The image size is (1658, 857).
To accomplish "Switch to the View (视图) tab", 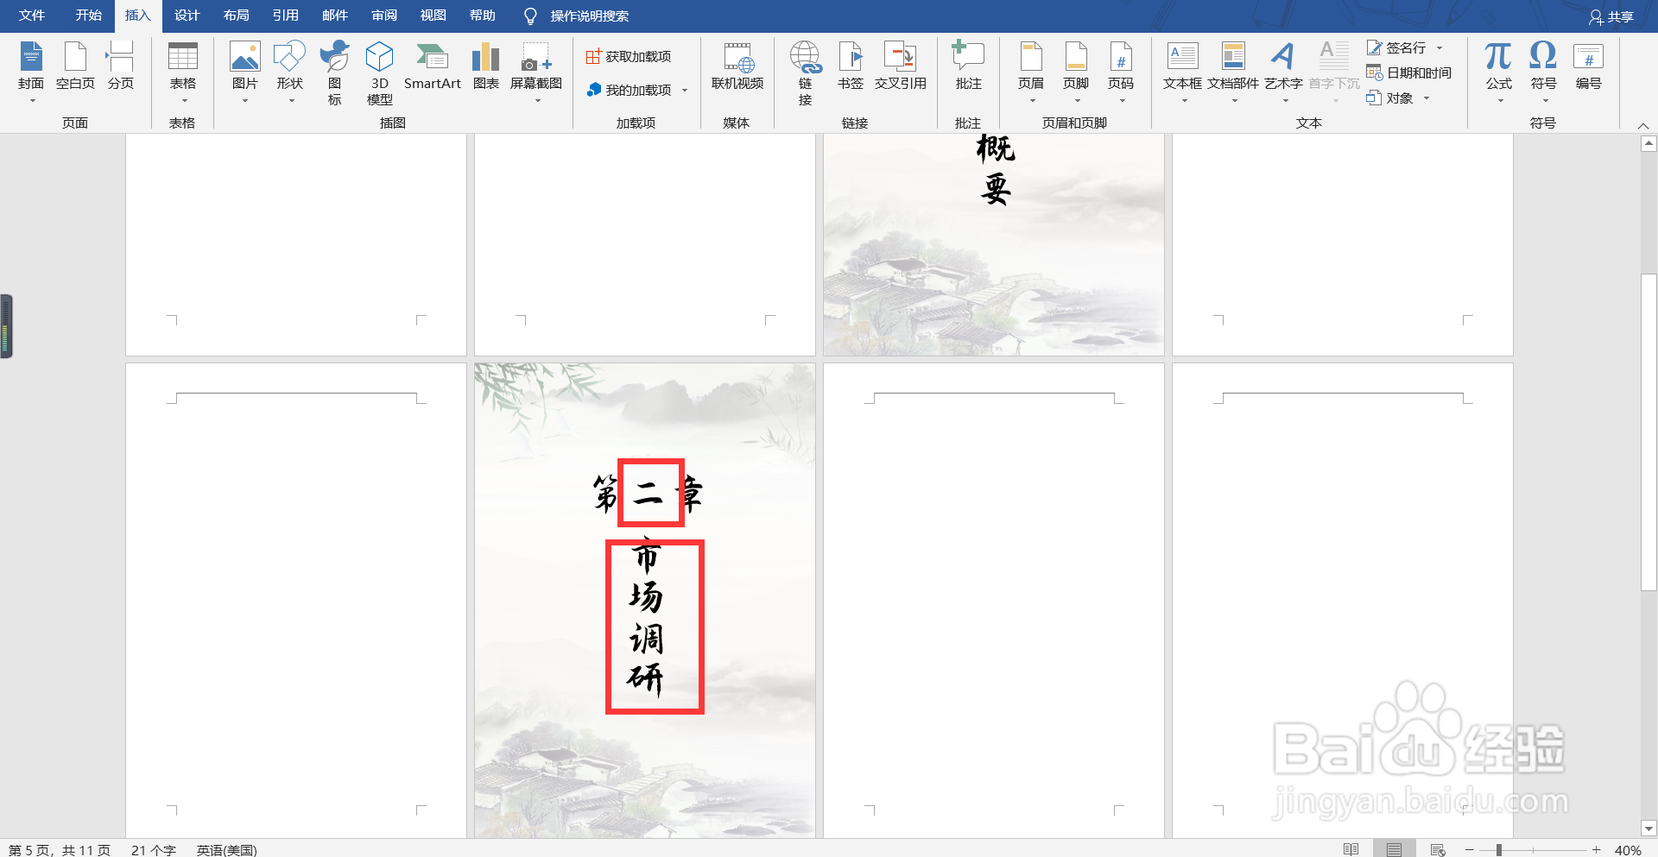I will point(433,16).
